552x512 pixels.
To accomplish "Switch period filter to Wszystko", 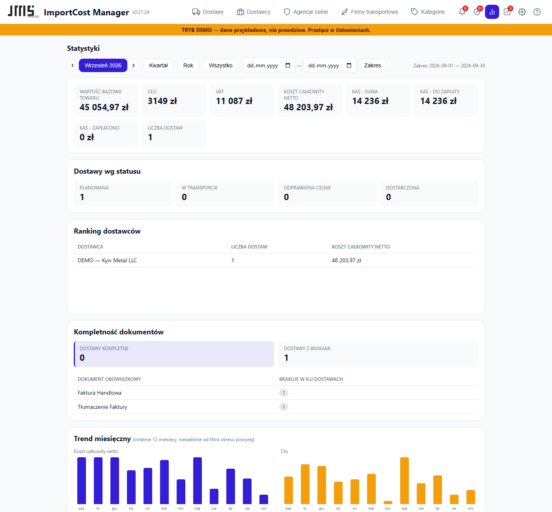I will [x=221, y=65].
